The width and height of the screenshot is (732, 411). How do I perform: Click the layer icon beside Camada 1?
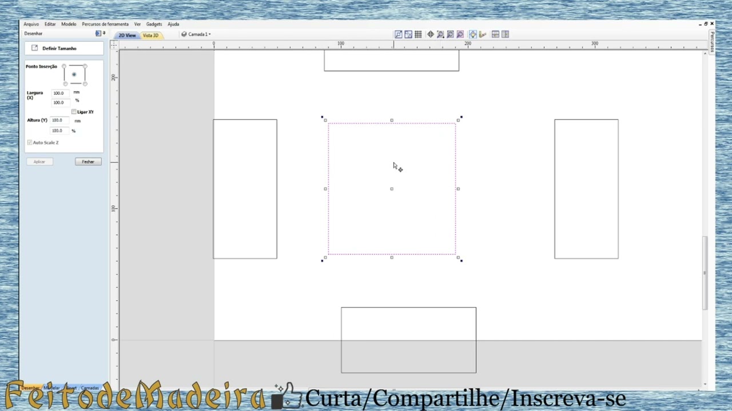pyautogui.click(x=184, y=34)
